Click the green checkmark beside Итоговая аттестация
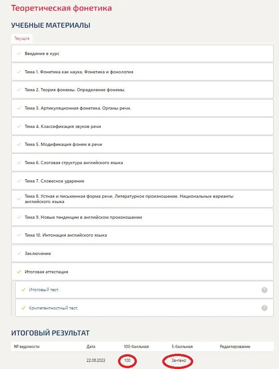 click(x=18, y=271)
